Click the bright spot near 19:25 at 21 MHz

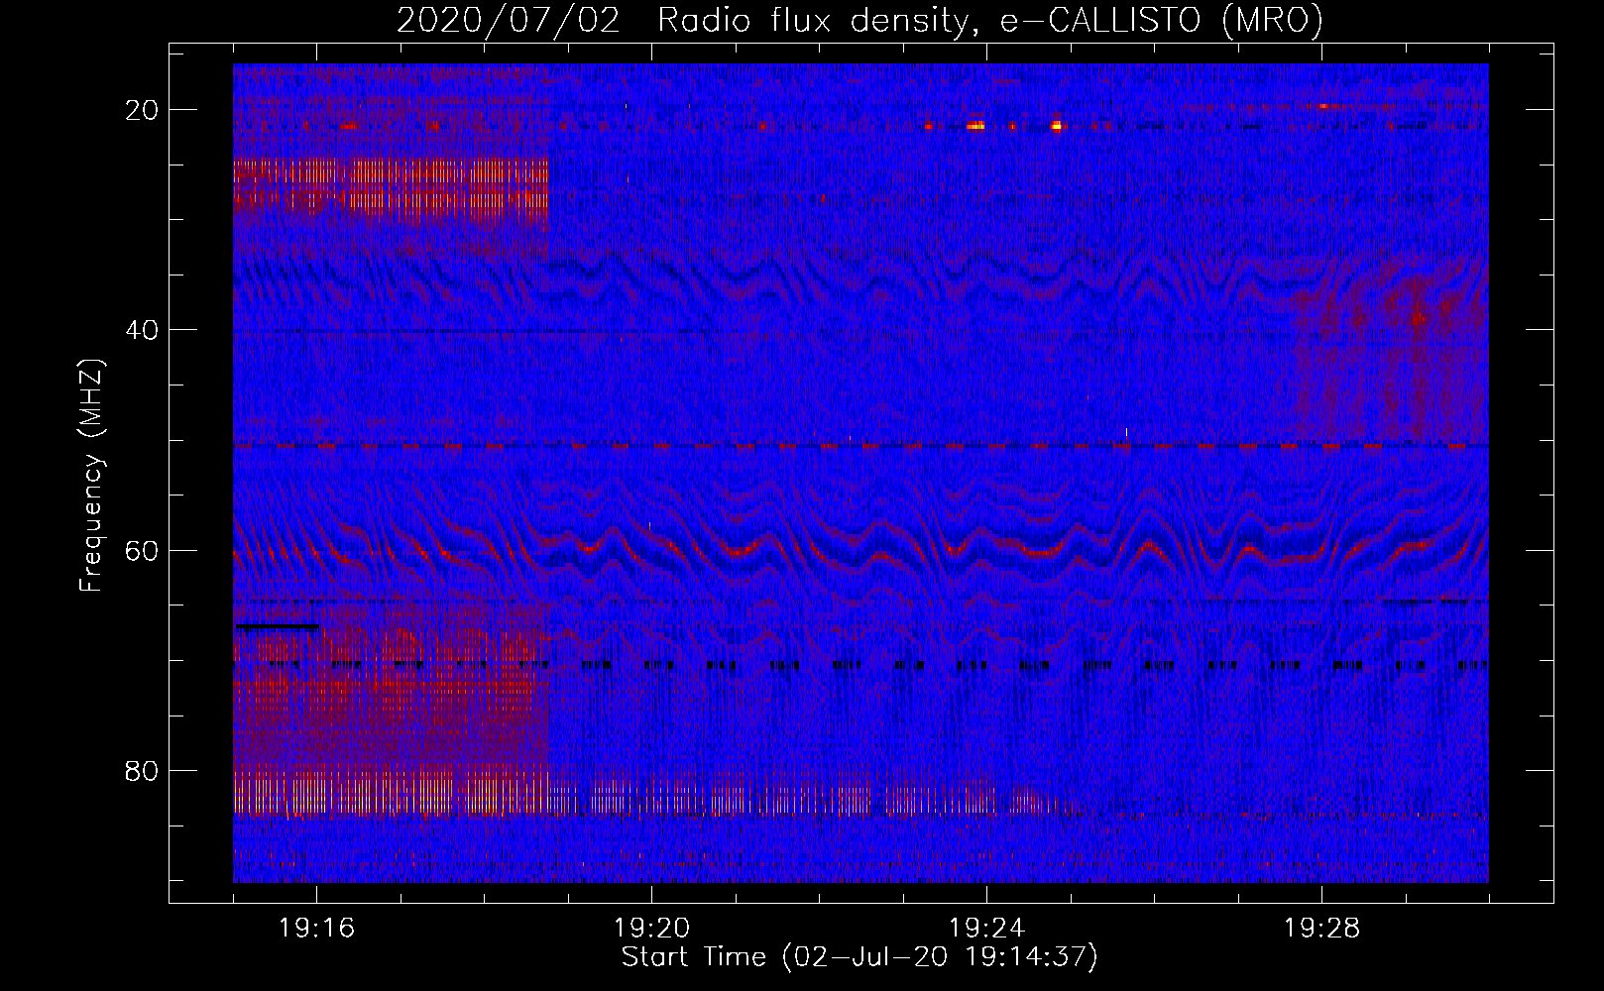point(1057,126)
